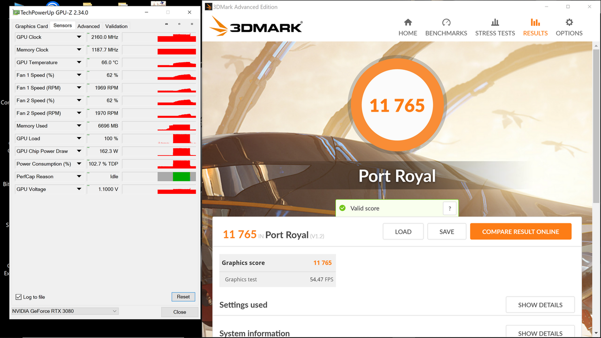Image resolution: width=601 pixels, height=338 pixels.
Task: Click the help question mark beside Valid score
Action: tap(450, 208)
